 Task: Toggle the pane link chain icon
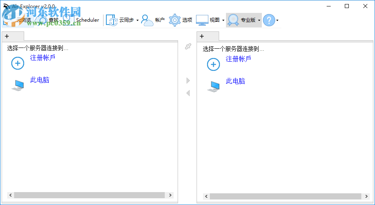pos(188,46)
